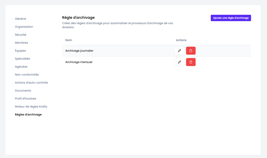Click the Archivage mensuel row name

(79, 62)
